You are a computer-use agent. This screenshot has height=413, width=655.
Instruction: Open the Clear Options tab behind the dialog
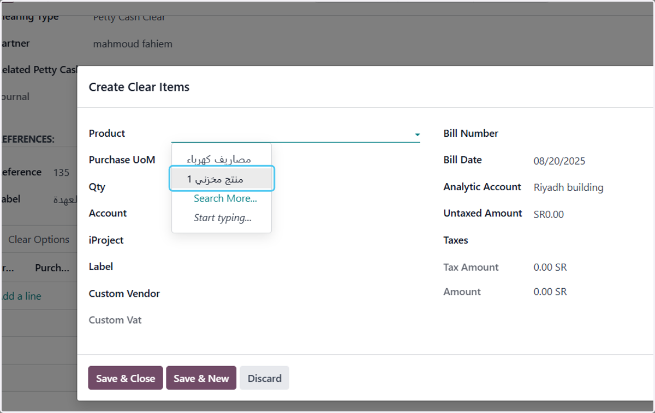pyautogui.click(x=39, y=240)
